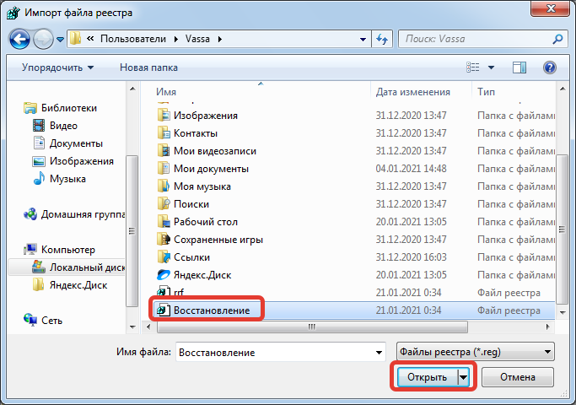Select the Моя музыка folder
The height and width of the screenshot is (405, 576).
202,186
